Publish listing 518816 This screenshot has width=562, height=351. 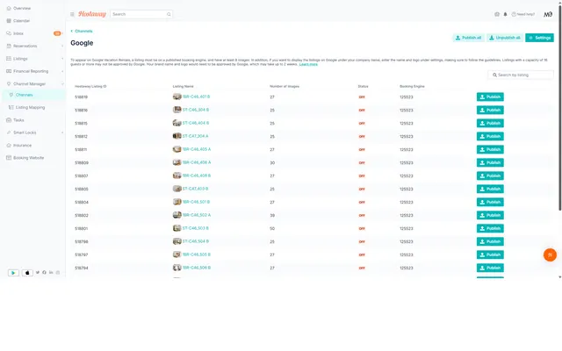[490, 110]
